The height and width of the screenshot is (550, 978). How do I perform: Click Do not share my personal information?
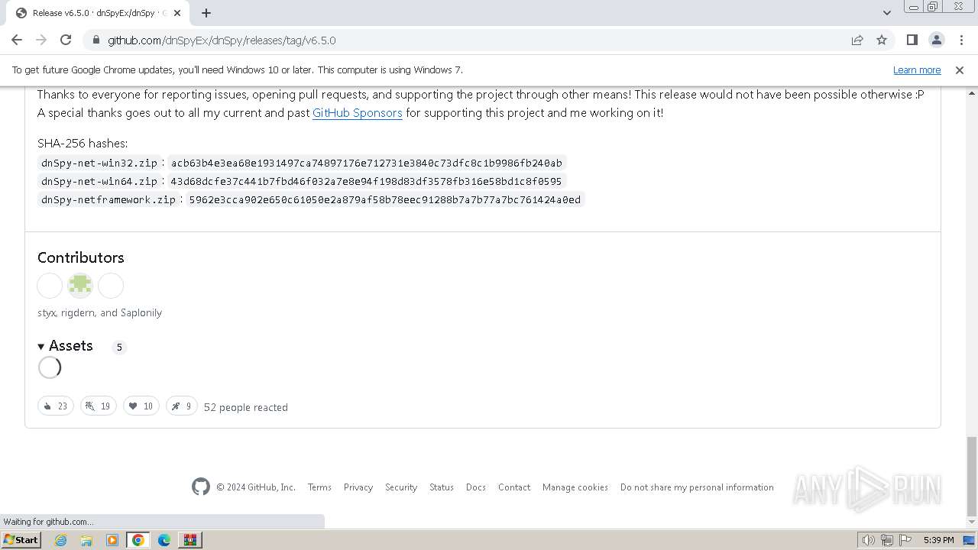tap(697, 487)
